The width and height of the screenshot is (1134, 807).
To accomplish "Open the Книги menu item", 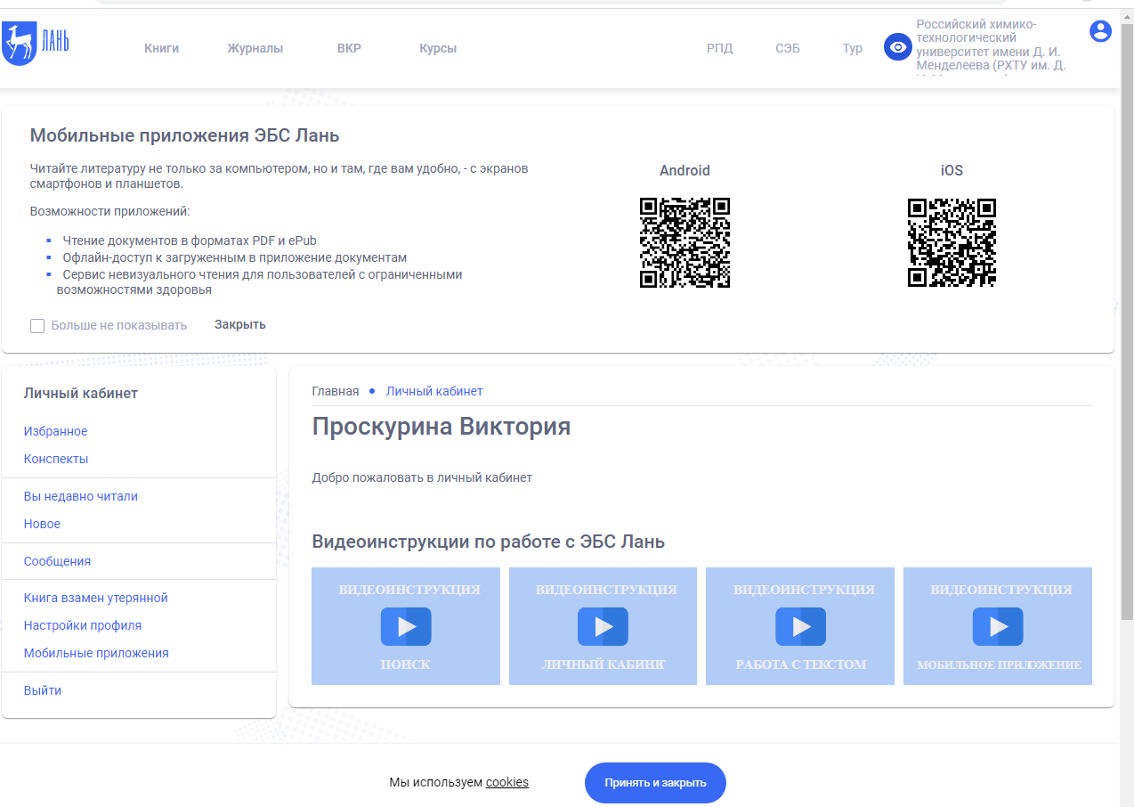I will [x=161, y=48].
